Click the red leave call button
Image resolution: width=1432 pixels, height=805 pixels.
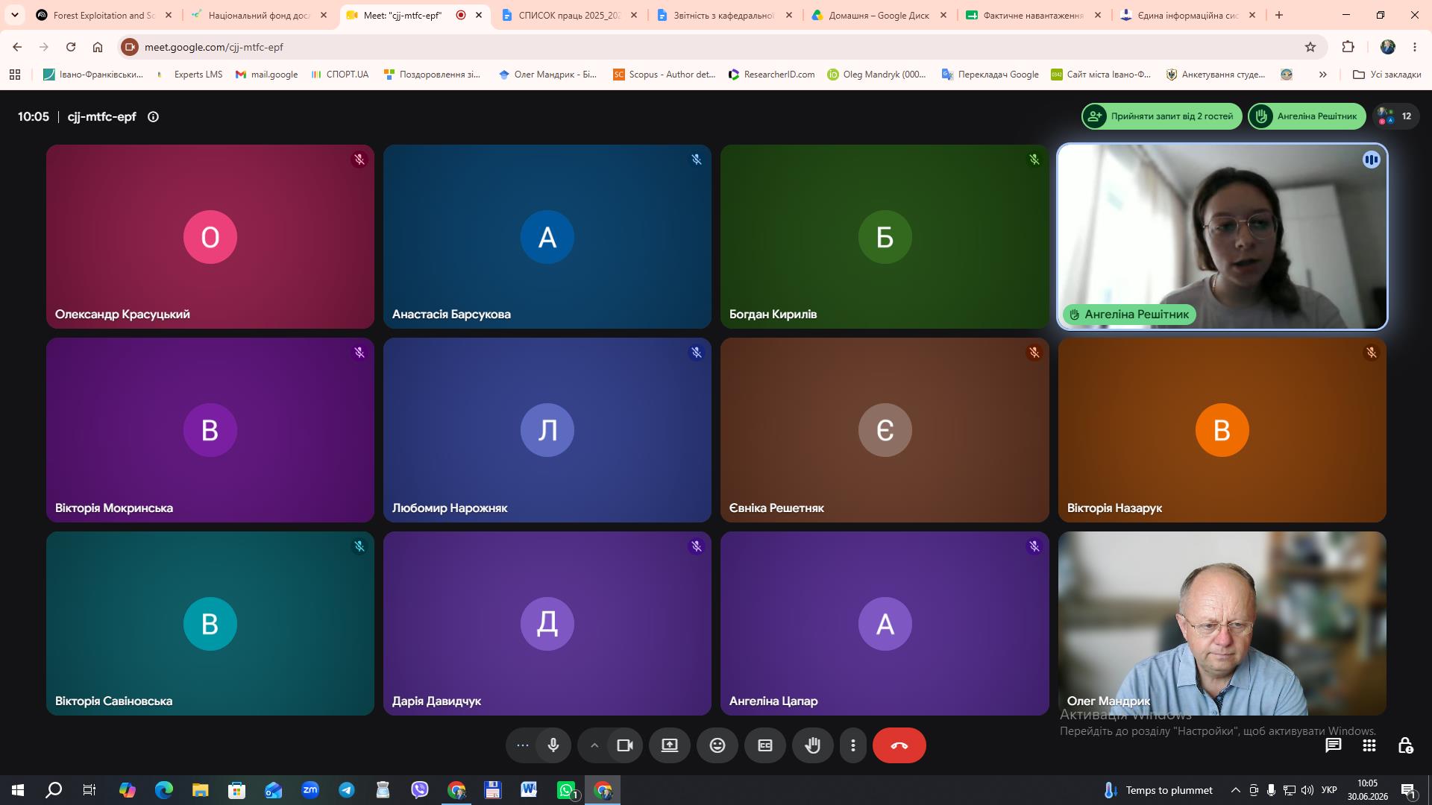[x=899, y=745]
